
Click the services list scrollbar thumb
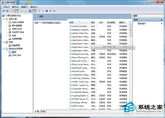click(x=130, y=30)
